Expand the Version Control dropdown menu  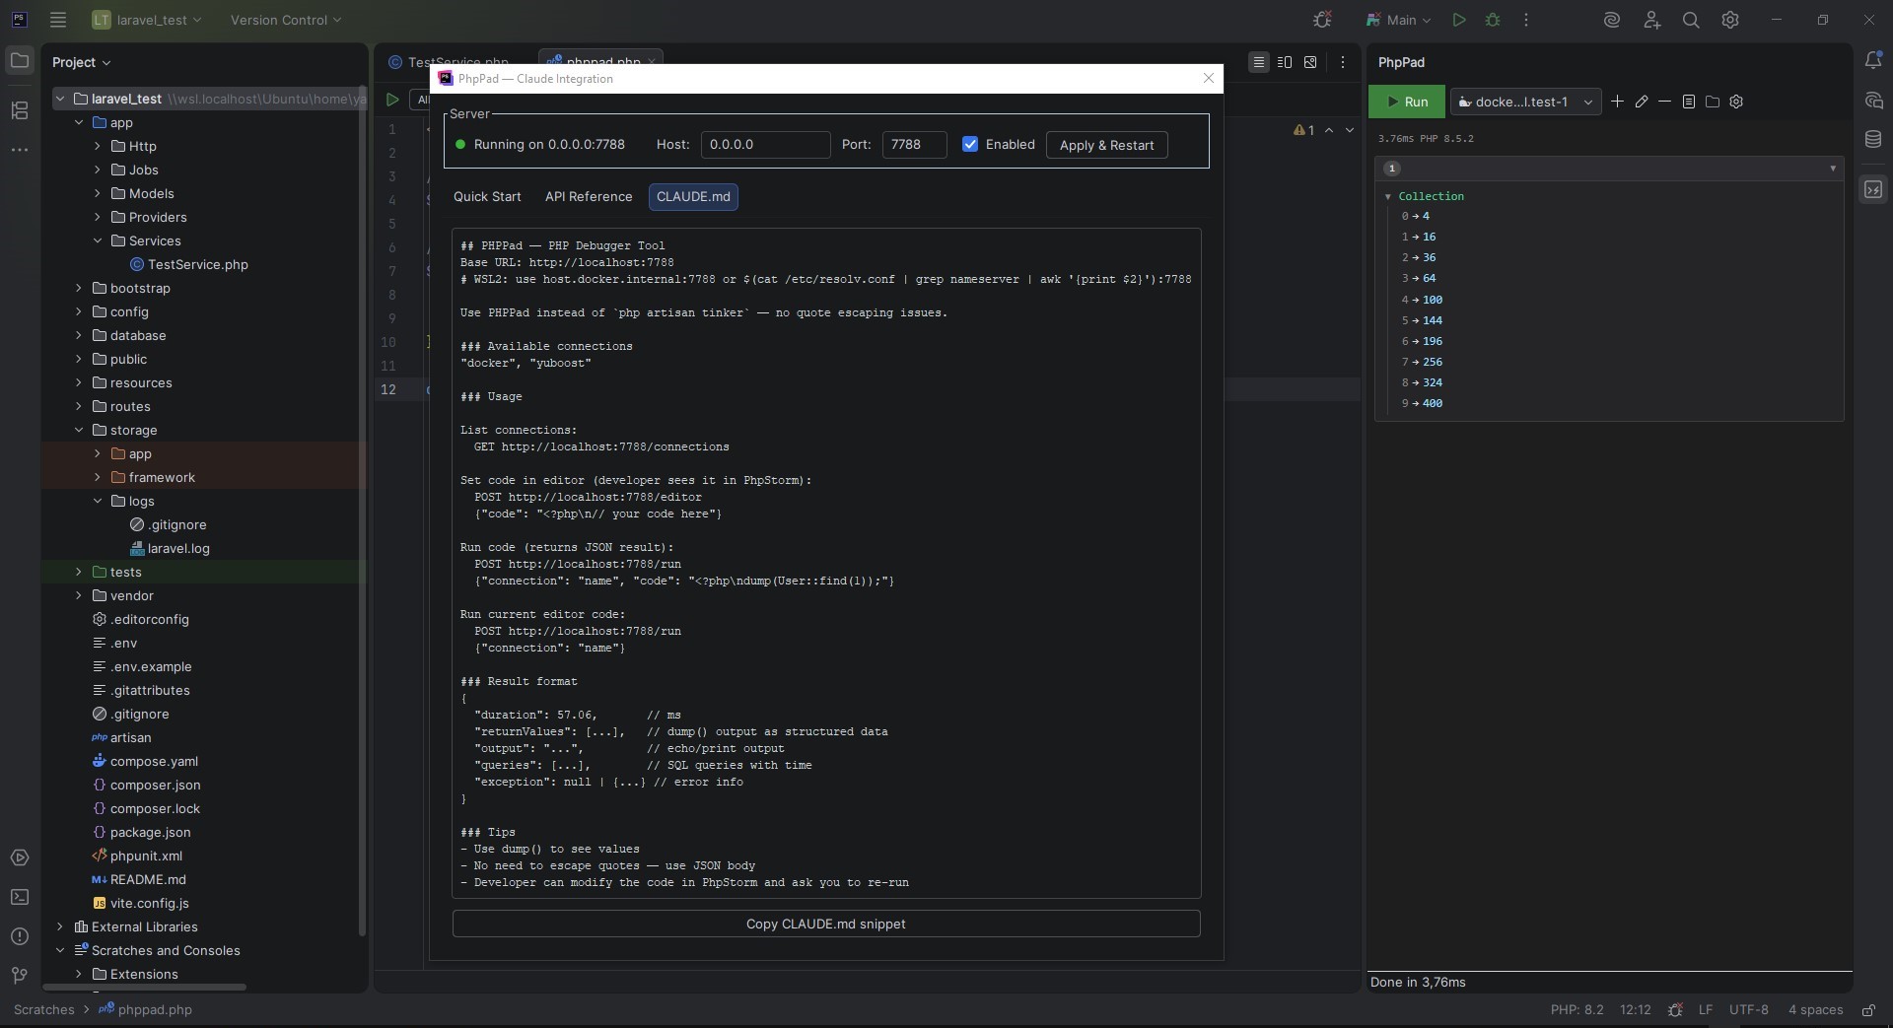[285, 20]
